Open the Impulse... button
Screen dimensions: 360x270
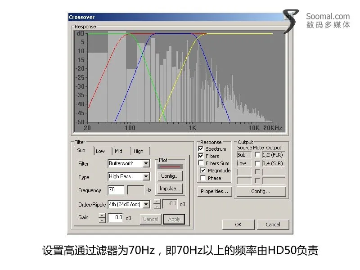point(170,189)
